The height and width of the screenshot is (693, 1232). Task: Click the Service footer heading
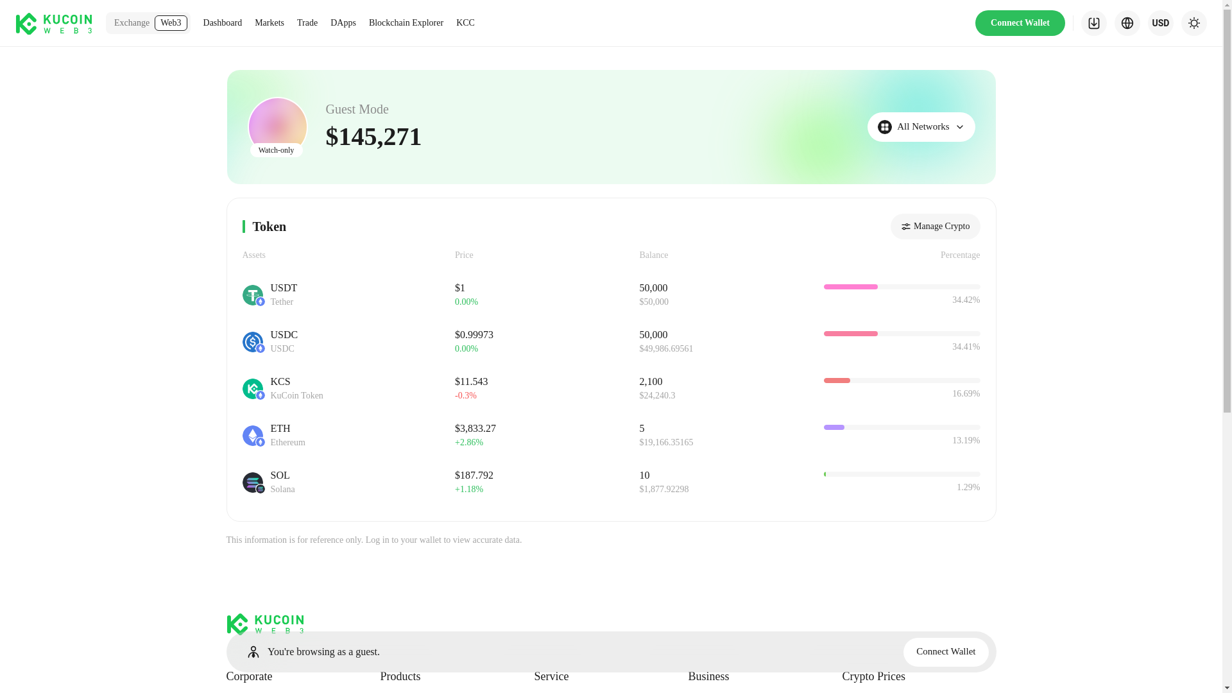point(551,676)
